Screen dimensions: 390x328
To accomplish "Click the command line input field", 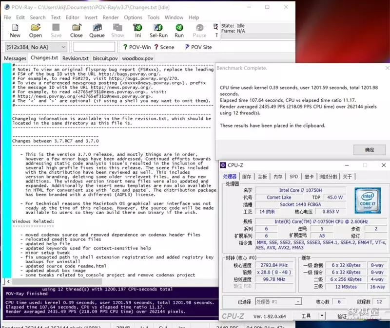I will [x=94, y=47].
